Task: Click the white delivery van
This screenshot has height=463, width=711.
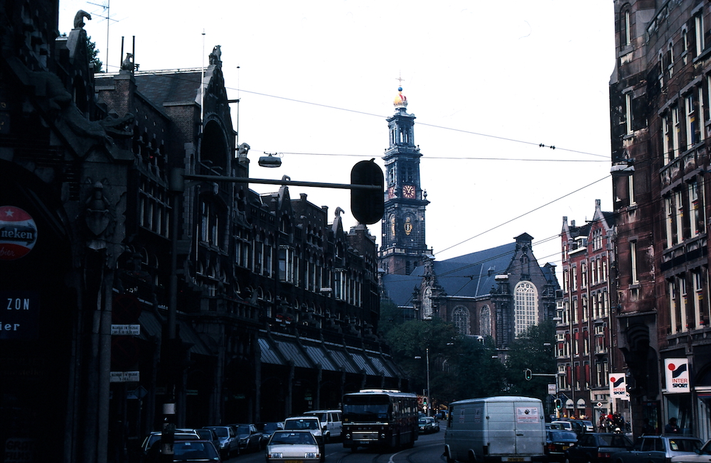Action: tap(495, 428)
